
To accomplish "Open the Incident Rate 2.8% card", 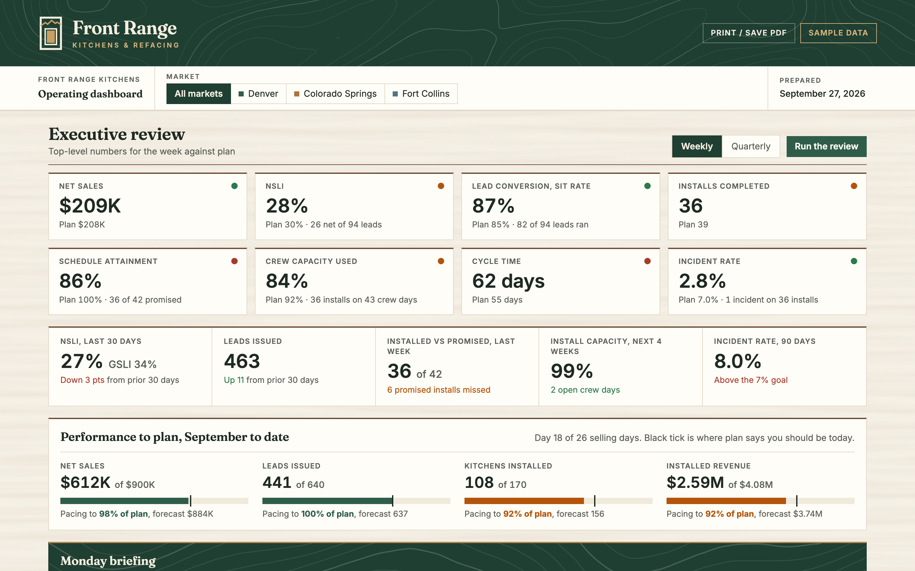I will pyautogui.click(x=767, y=281).
